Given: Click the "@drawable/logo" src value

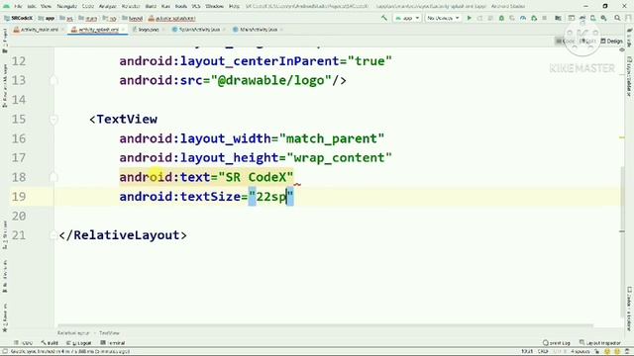Looking at the screenshot, I should coord(270,80).
